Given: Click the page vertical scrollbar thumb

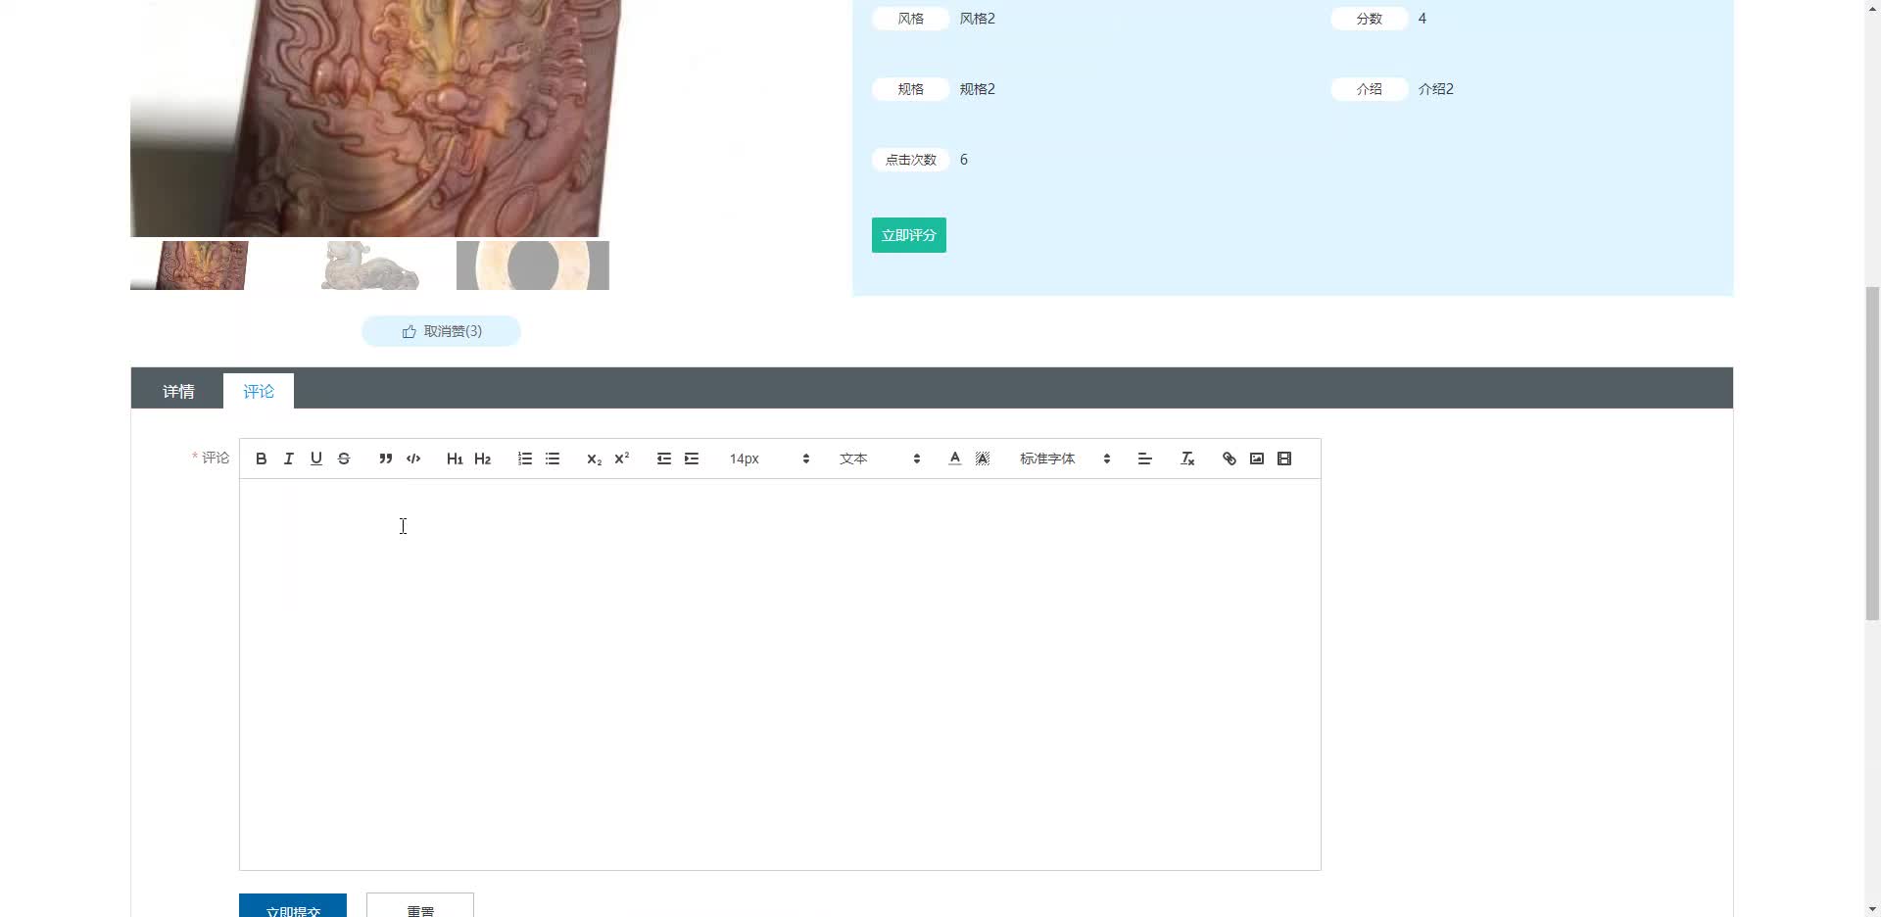Looking at the screenshot, I should 1872,454.
